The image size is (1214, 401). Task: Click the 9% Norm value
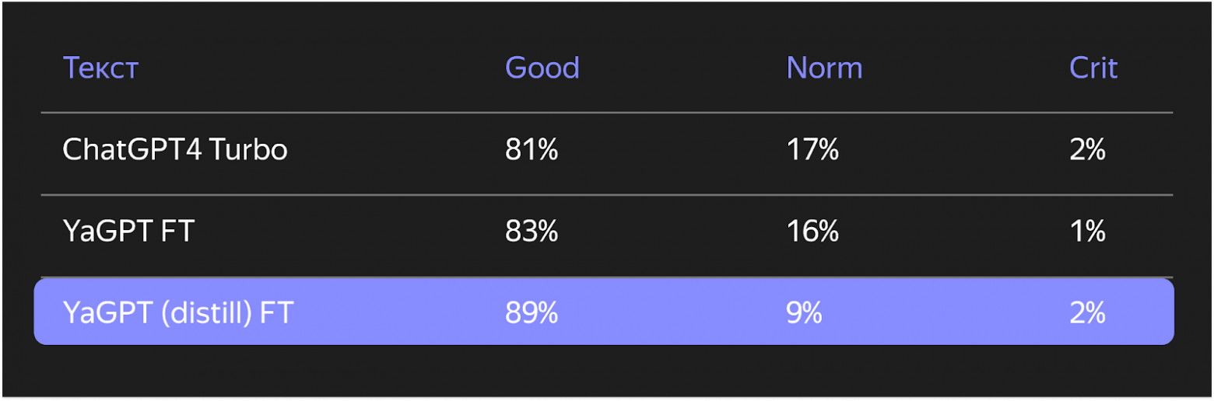click(805, 312)
